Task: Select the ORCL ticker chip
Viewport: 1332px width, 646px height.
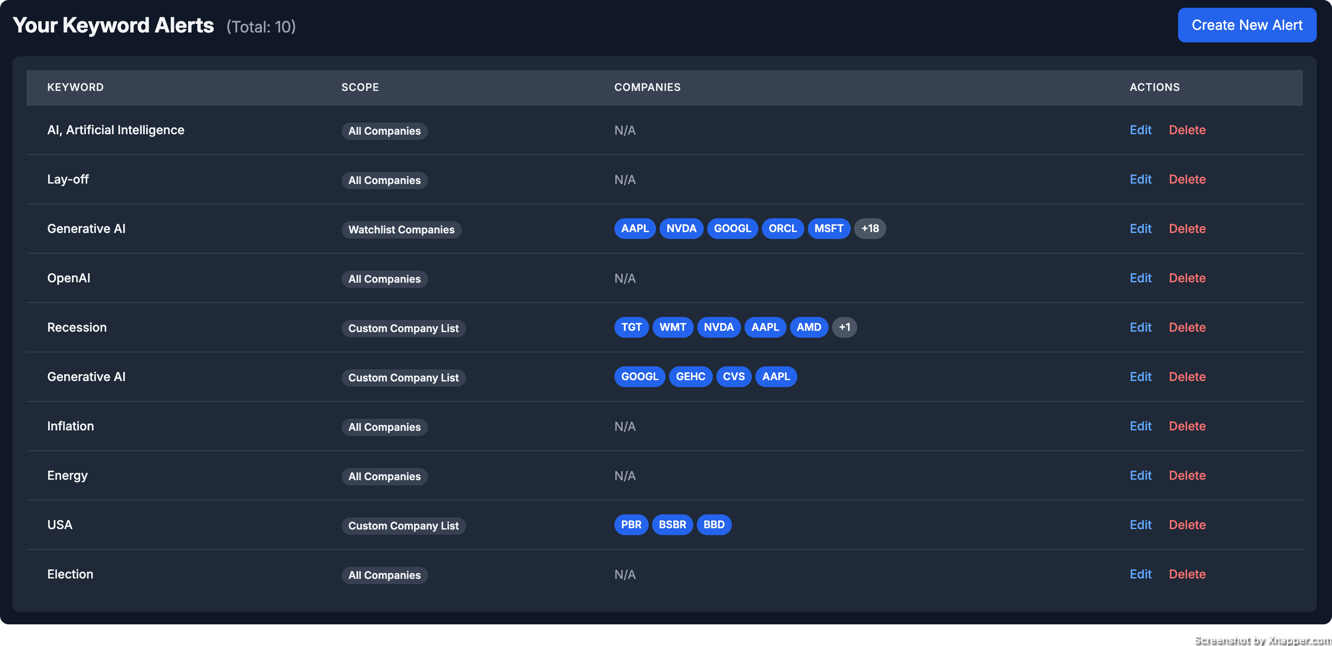Action: coord(782,228)
